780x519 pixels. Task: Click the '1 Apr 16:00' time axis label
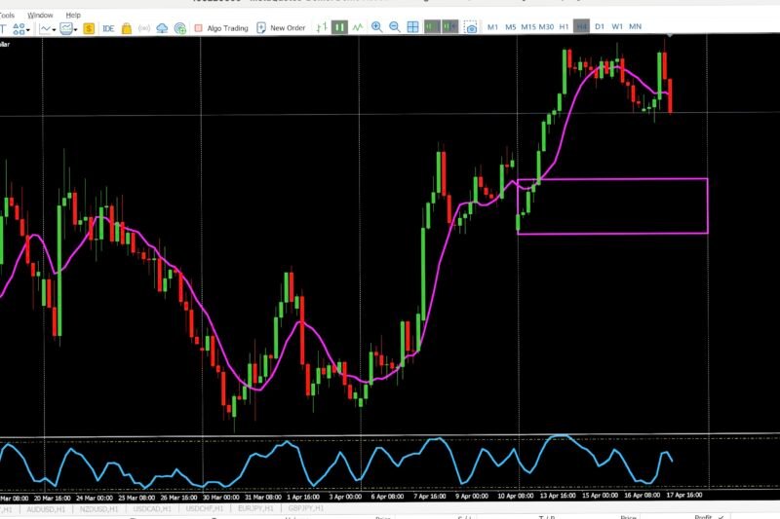click(x=303, y=497)
